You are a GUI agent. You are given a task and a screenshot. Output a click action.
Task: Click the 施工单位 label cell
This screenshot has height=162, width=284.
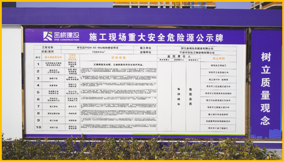pos(145,48)
